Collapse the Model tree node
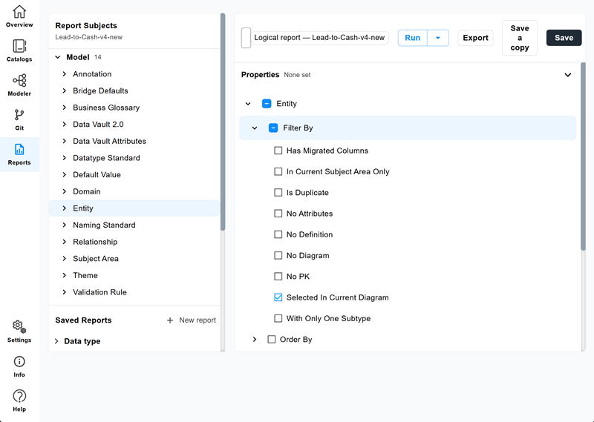Screen dimensions: 594x422 [58, 57]
